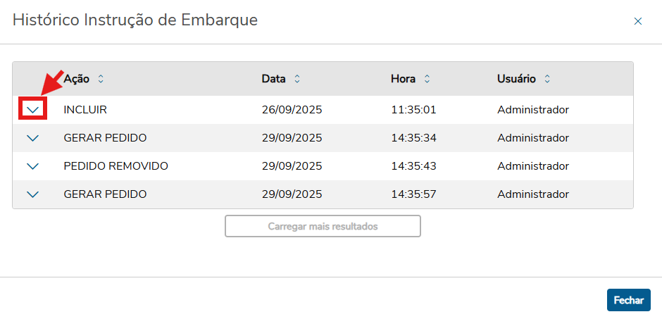Screen dimensions: 662x319
Task: Expand the first GERAR PEDIDO row
Action: click(x=32, y=138)
